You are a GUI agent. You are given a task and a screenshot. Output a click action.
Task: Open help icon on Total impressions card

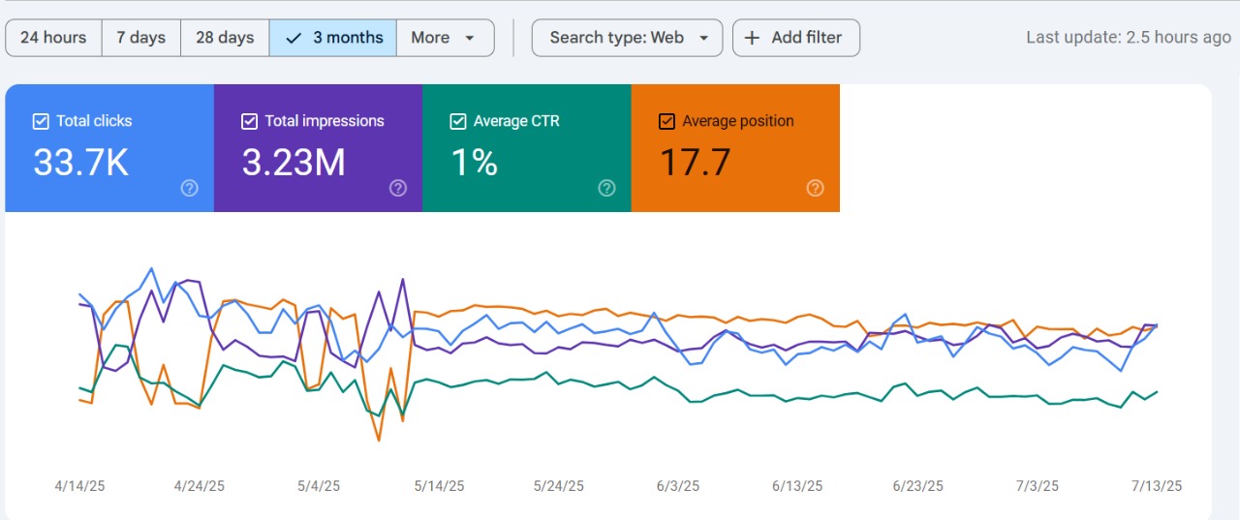click(398, 188)
